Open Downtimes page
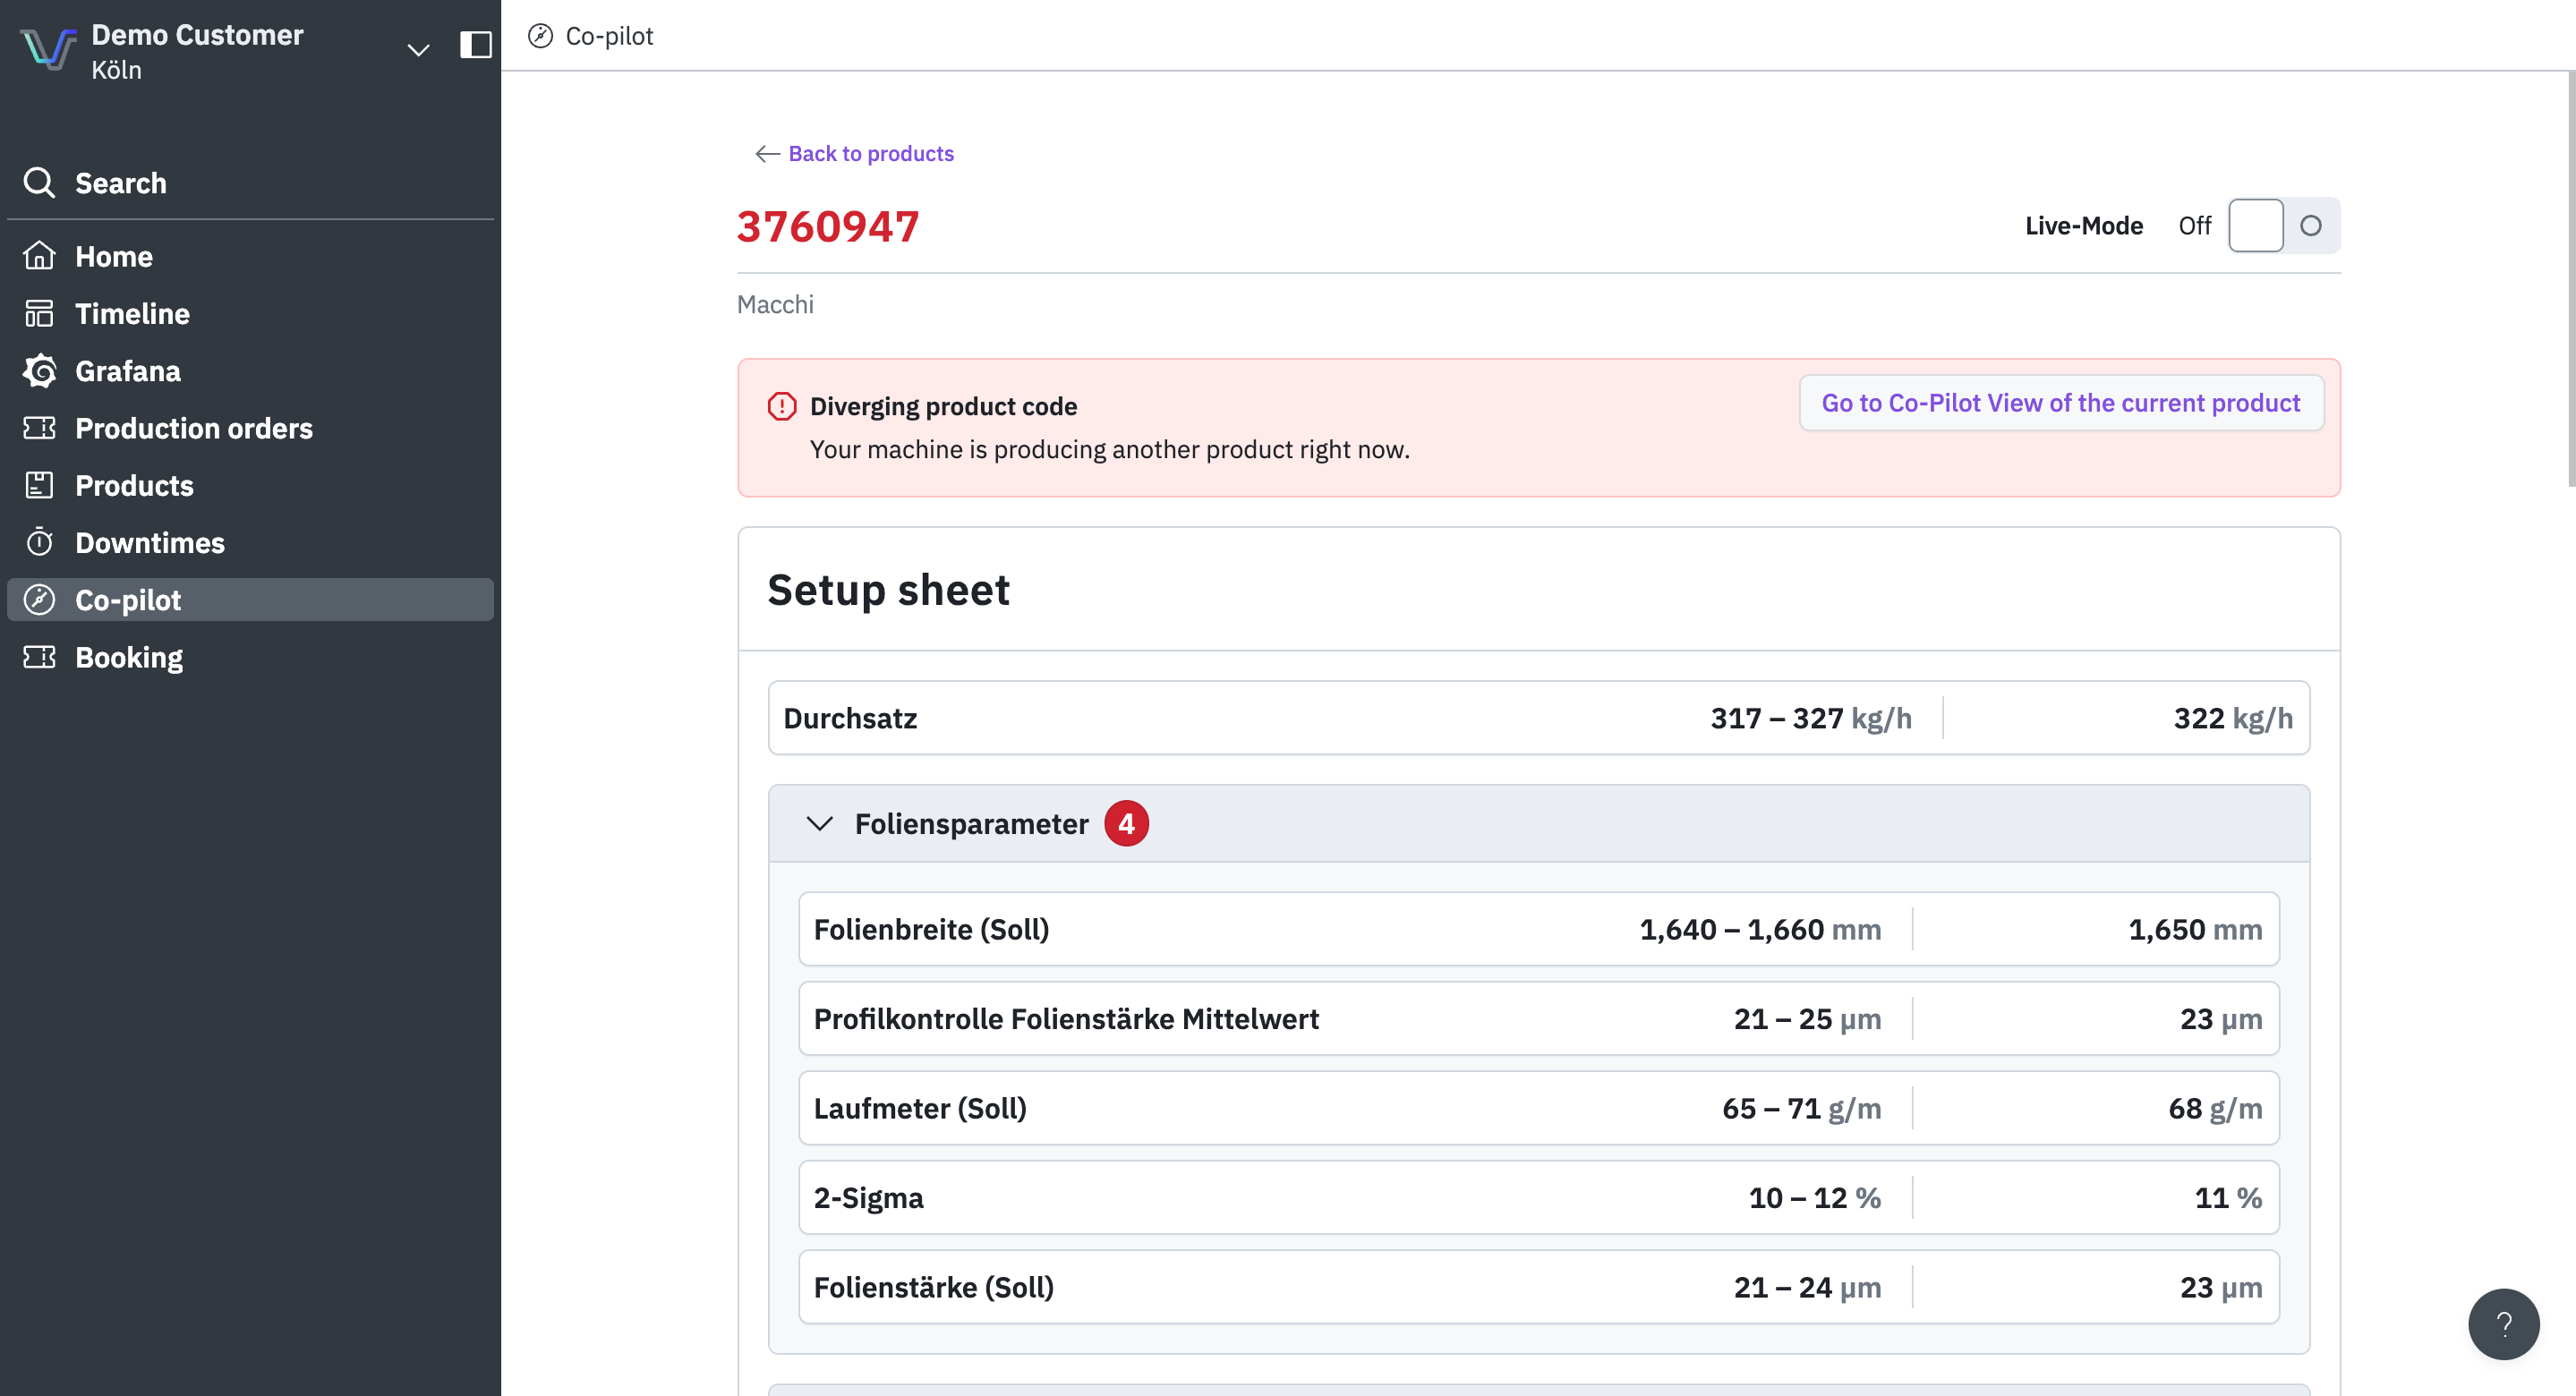 click(250, 542)
